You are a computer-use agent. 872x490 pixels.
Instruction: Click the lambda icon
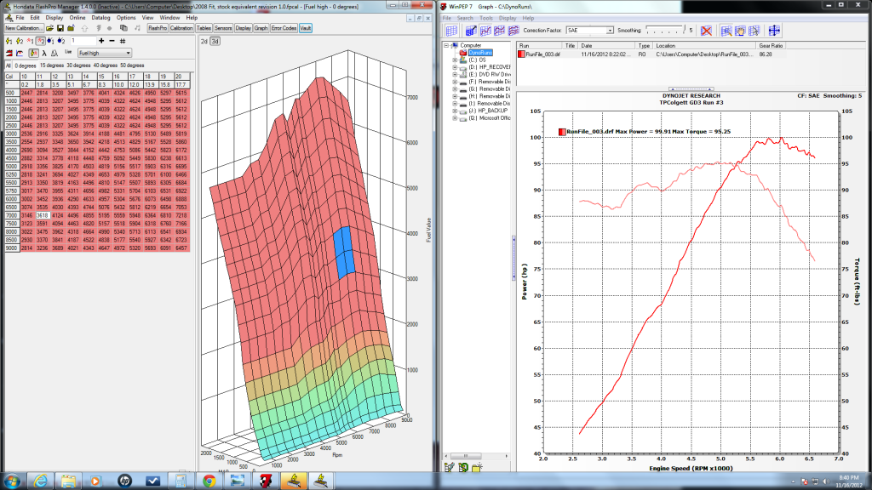point(44,54)
